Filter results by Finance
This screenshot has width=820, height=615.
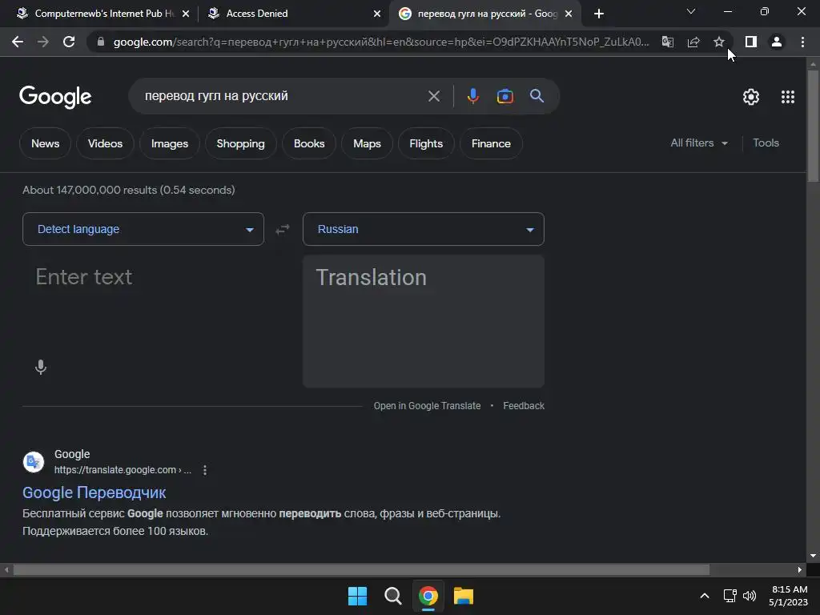click(491, 143)
